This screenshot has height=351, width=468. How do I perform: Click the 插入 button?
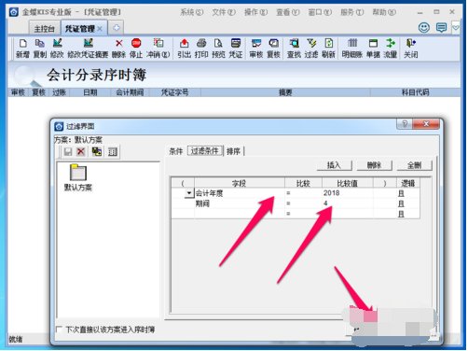click(x=334, y=165)
